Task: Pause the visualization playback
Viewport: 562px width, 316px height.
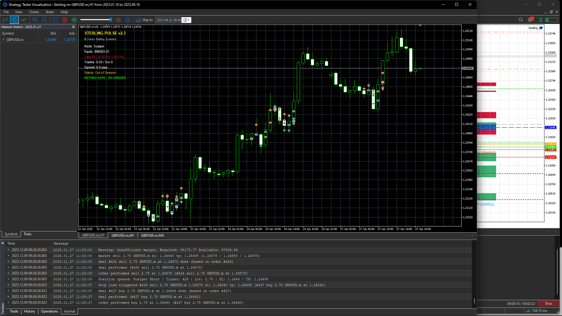Action: pos(55,20)
